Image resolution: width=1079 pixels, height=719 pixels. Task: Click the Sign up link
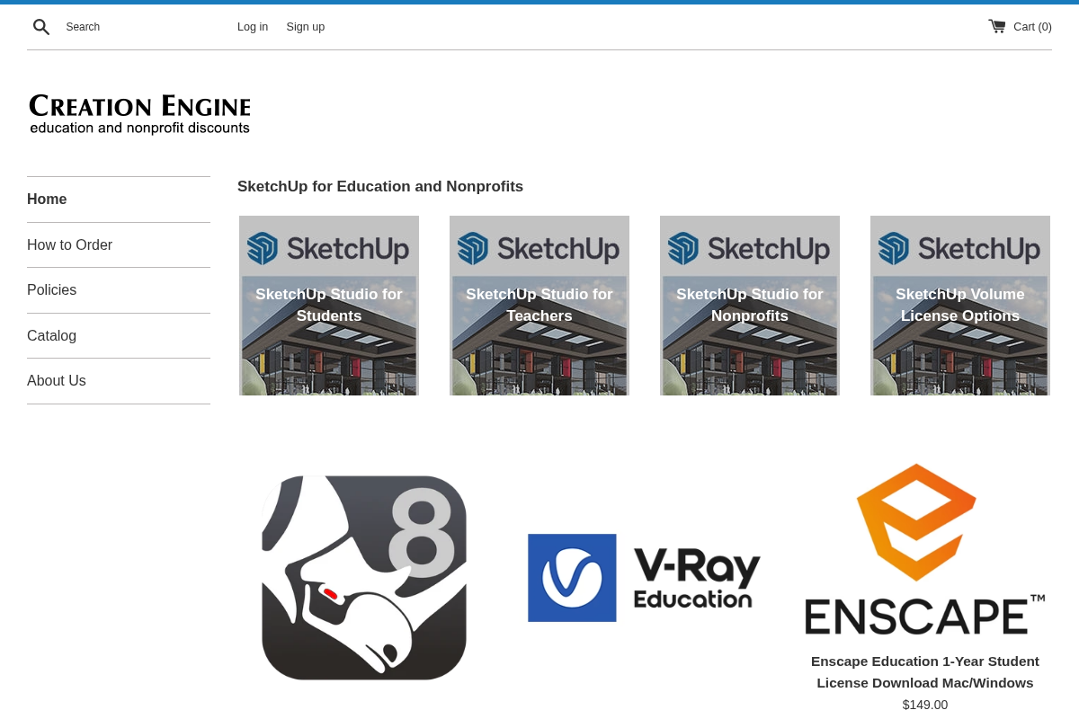305,26
